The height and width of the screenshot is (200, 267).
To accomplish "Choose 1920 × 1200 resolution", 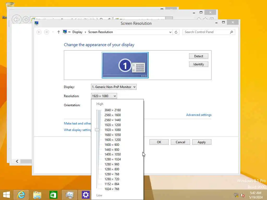I will pos(113,125).
